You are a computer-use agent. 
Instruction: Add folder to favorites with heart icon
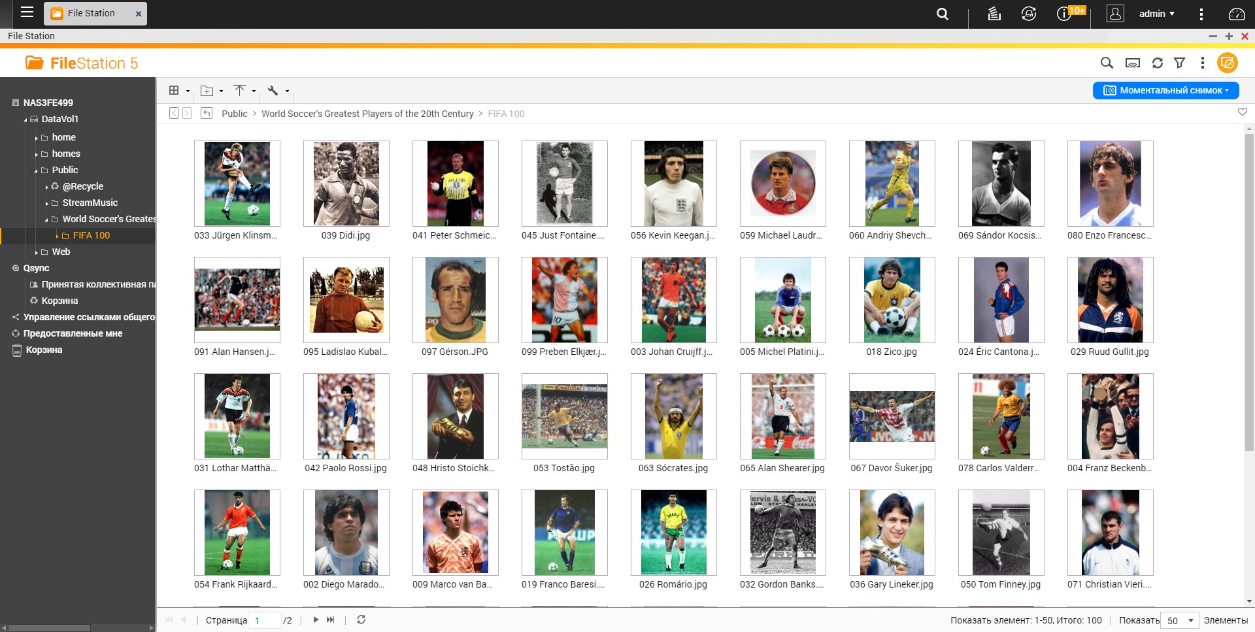[1242, 112]
